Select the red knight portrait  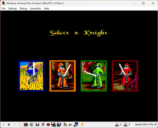pos(125,76)
